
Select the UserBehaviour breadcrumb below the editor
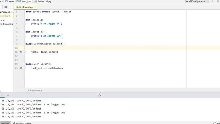pos(34,90)
